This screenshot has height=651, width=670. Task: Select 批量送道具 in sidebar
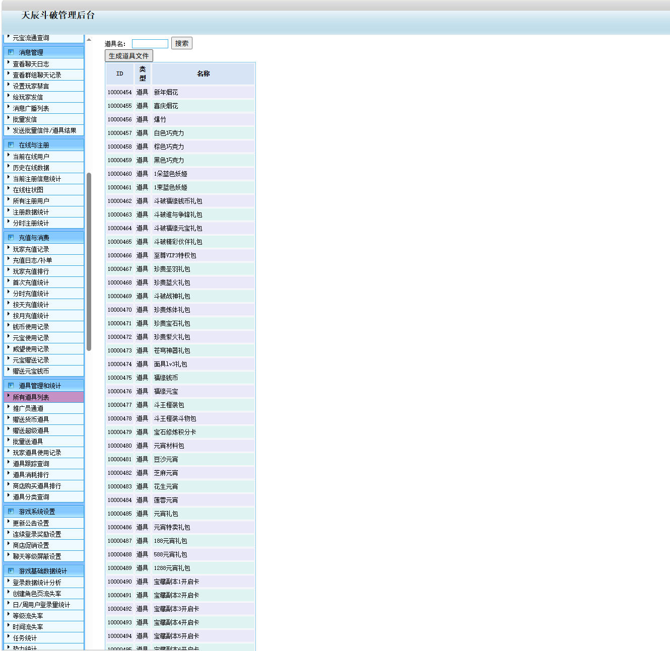point(28,442)
